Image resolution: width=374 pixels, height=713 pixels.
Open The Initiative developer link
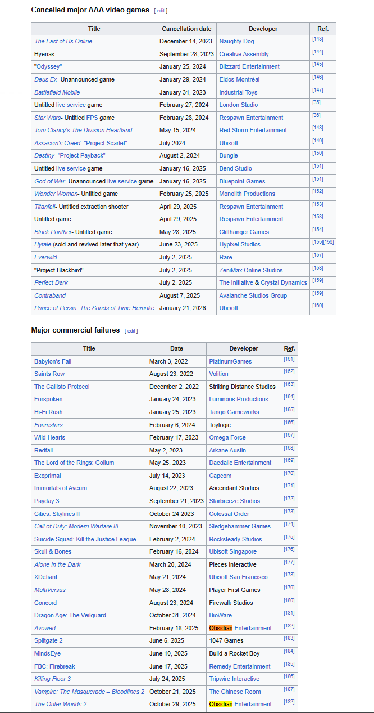(236, 282)
